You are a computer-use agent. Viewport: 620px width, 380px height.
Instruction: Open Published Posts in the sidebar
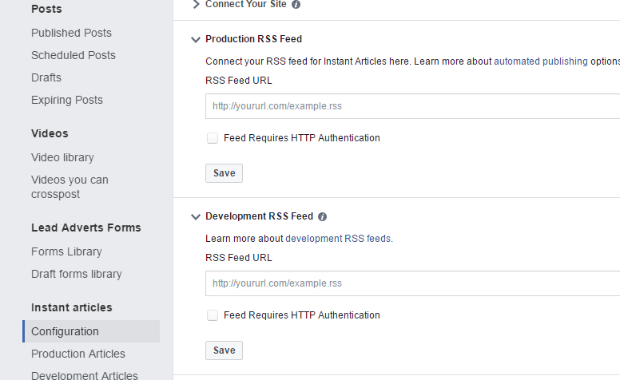(x=71, y=33)
